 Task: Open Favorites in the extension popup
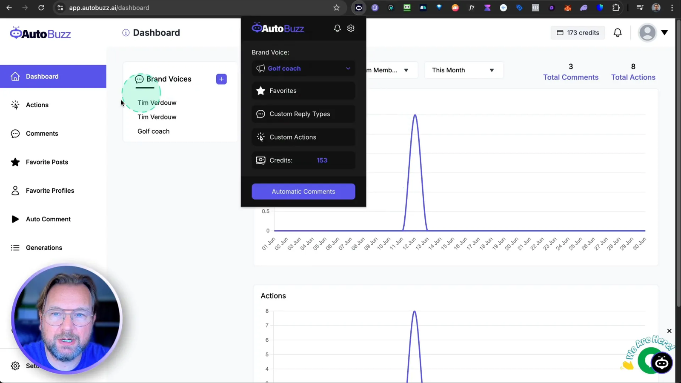[x=303, y=91]
